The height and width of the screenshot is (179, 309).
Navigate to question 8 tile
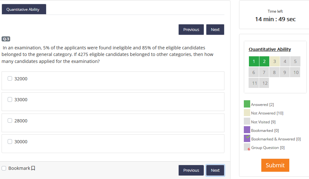[274, 72]
